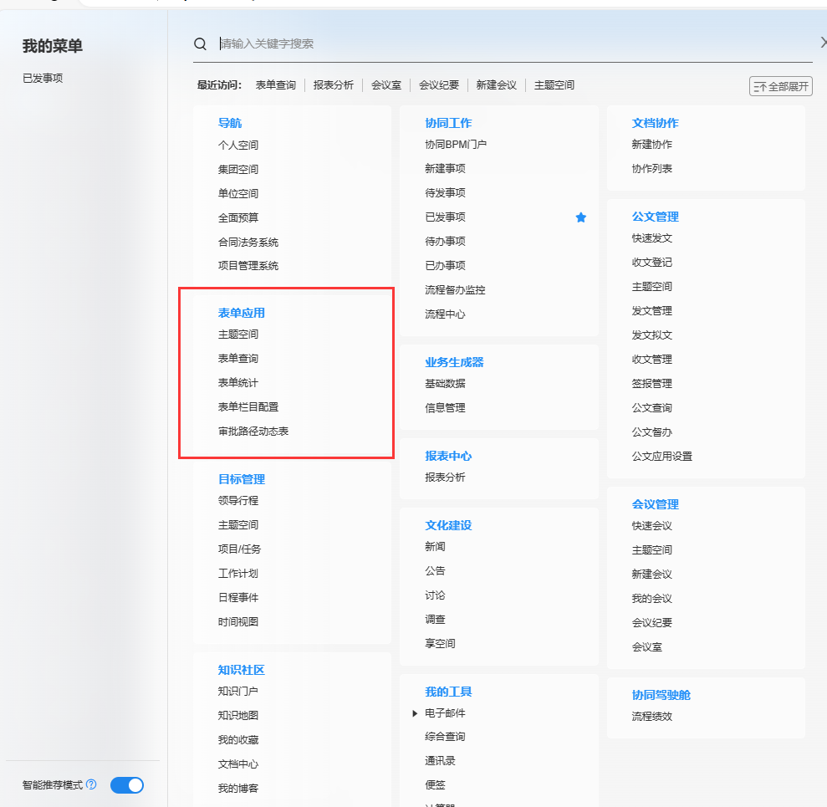
Task: Open 公文督办 under 公文管理
Action: click(x=652, y=432)
